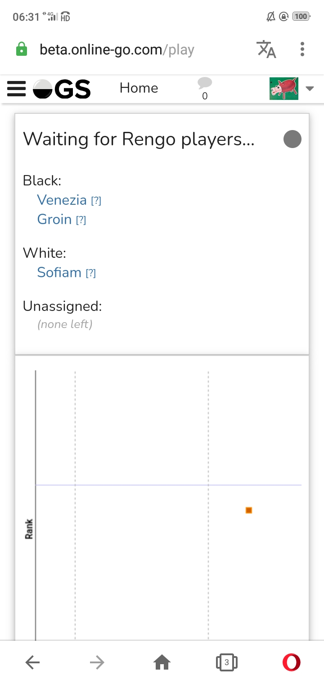Click the gray status circle indicator

pos(292,139)
